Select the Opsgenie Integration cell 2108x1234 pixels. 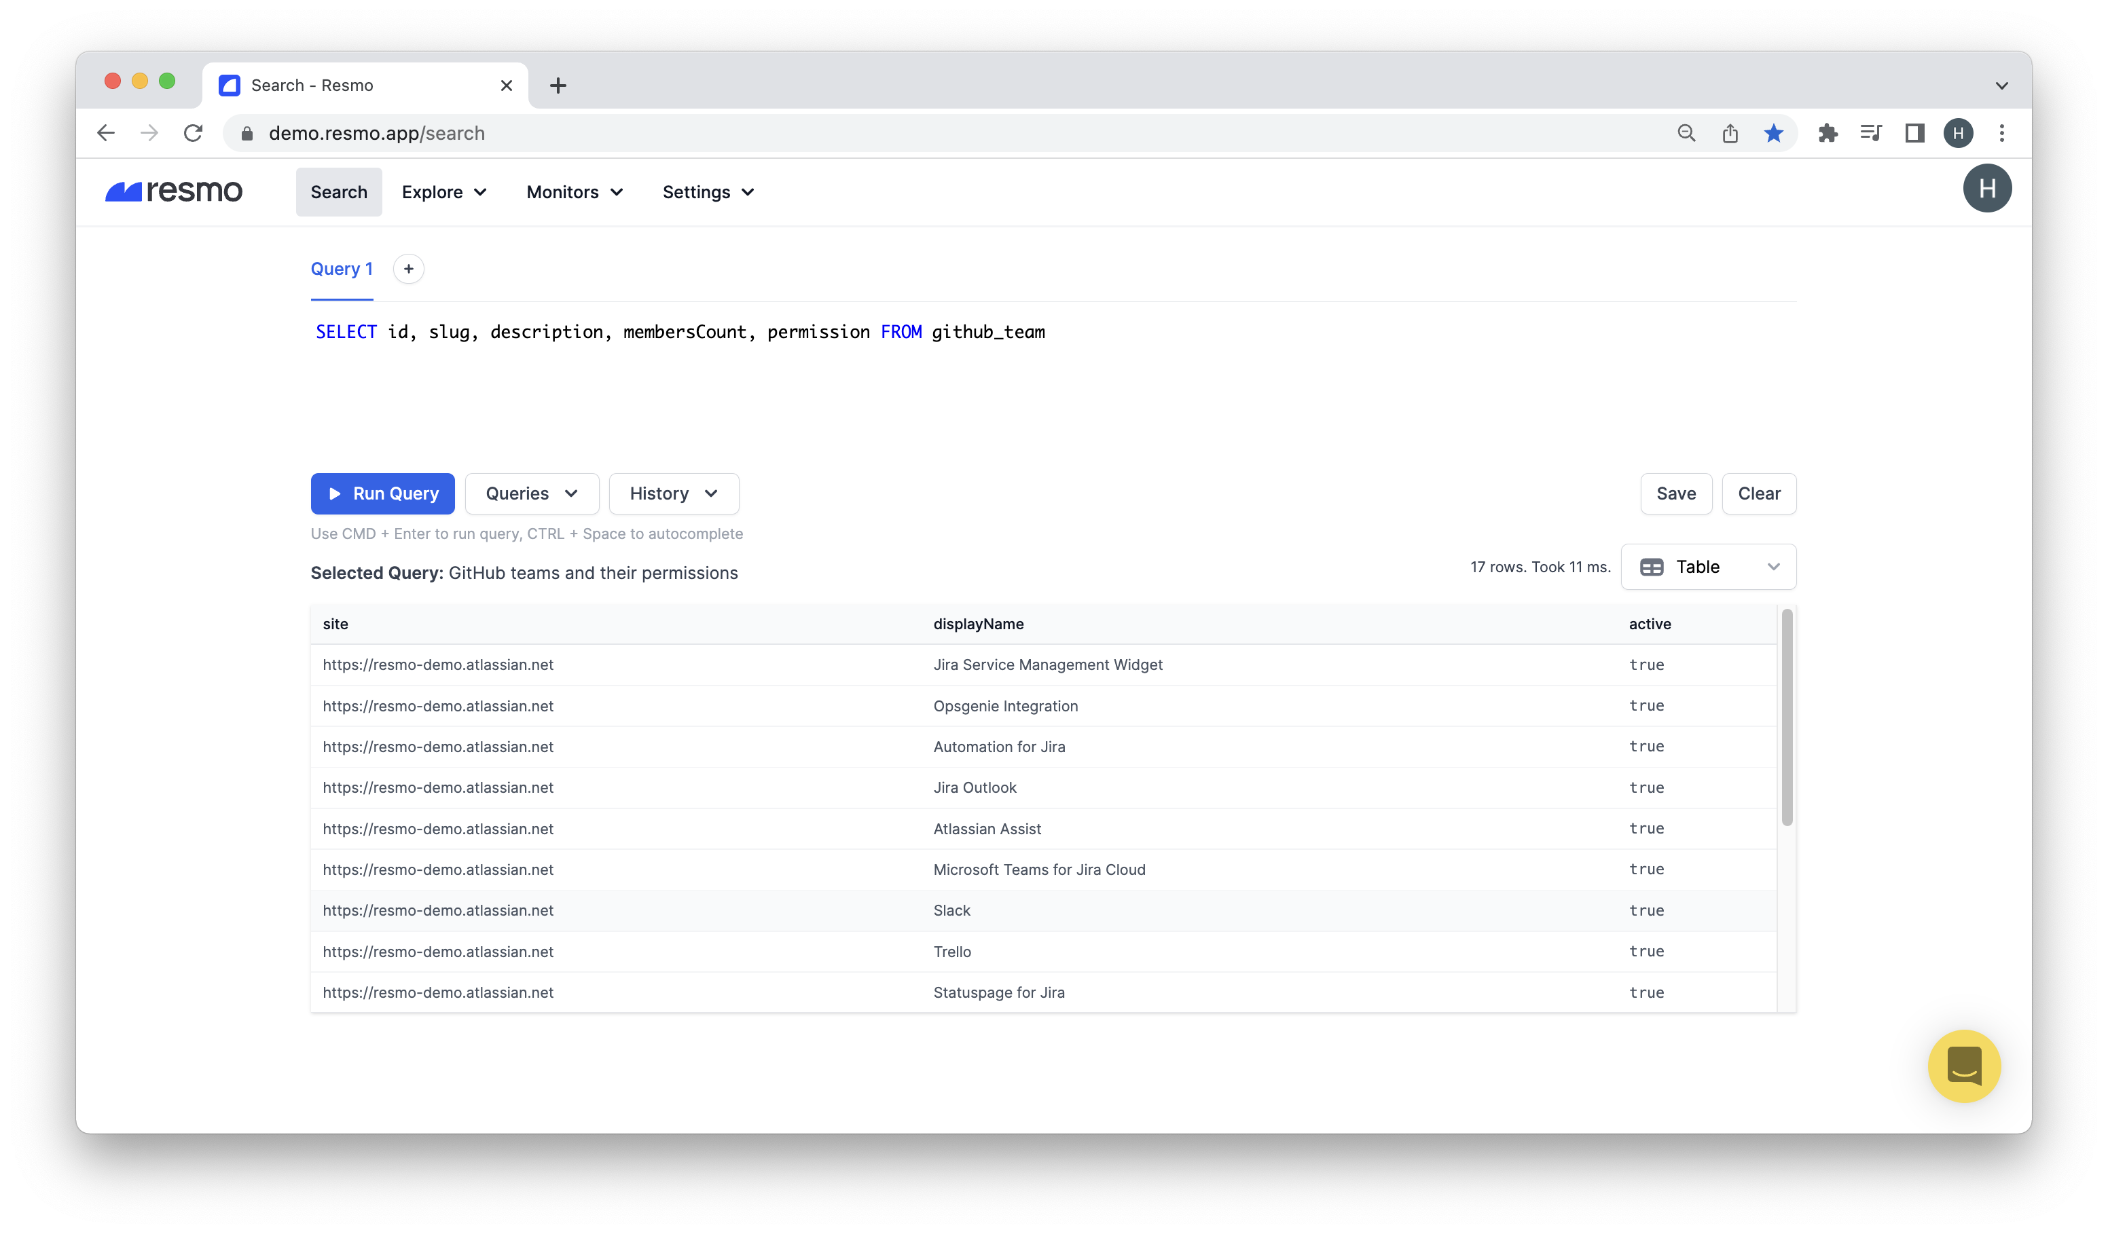(x=1004, y=706)
